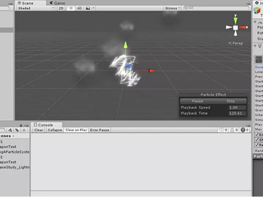
Task: Click the red X move handle arrow
Action: (x=152, y=70)
